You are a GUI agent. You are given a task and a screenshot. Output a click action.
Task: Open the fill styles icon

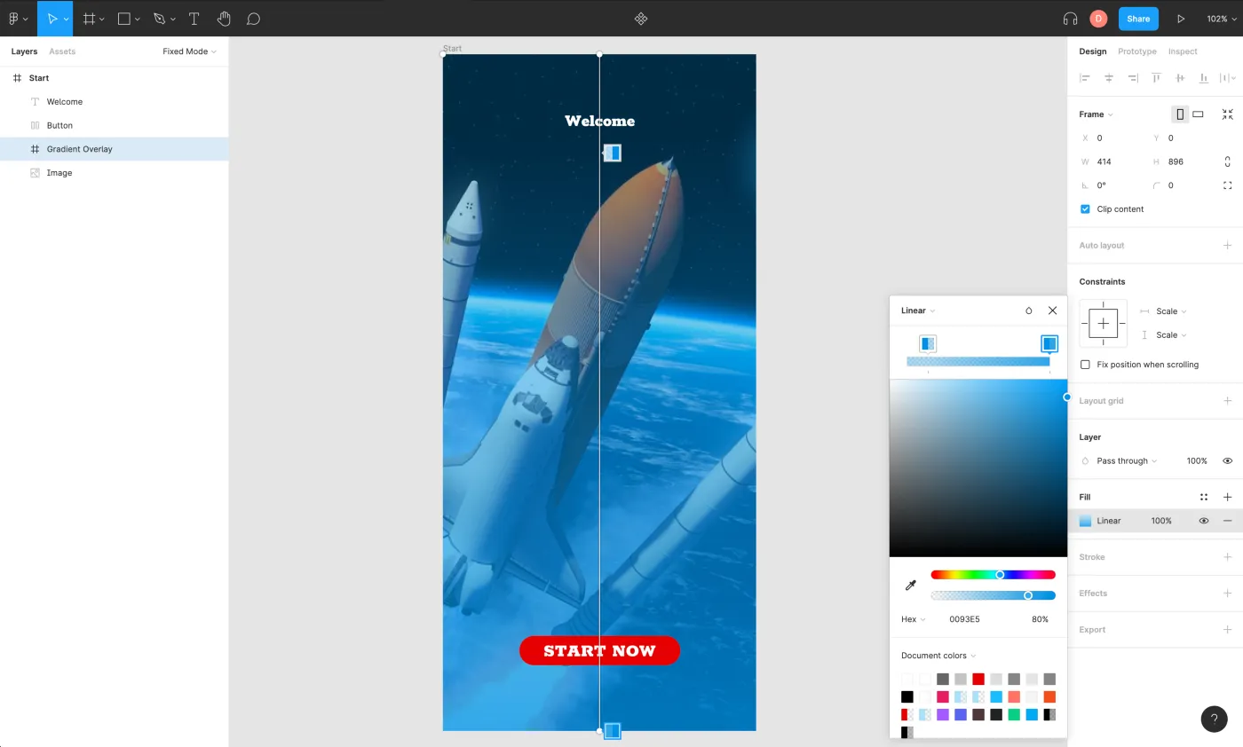point(1204,497)
